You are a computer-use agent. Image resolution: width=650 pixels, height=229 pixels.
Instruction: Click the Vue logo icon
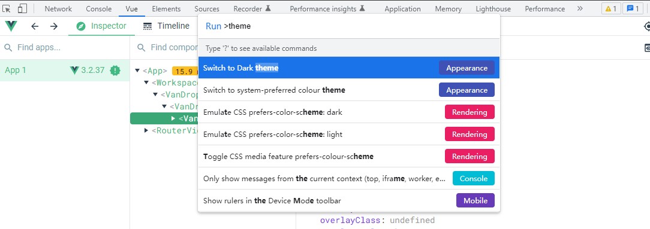11,26
